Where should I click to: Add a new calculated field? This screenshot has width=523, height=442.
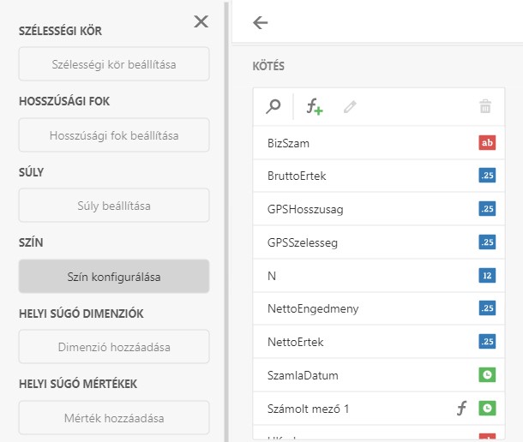tap(315, 107)
